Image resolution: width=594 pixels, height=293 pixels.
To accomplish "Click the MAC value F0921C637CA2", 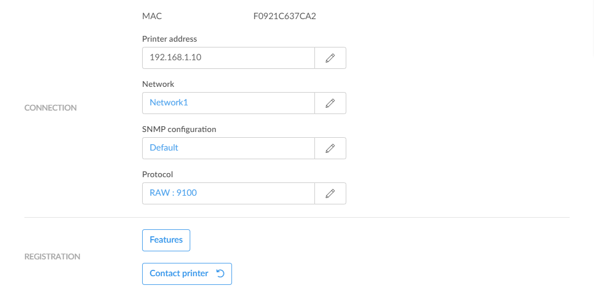I will coord(284,16).
